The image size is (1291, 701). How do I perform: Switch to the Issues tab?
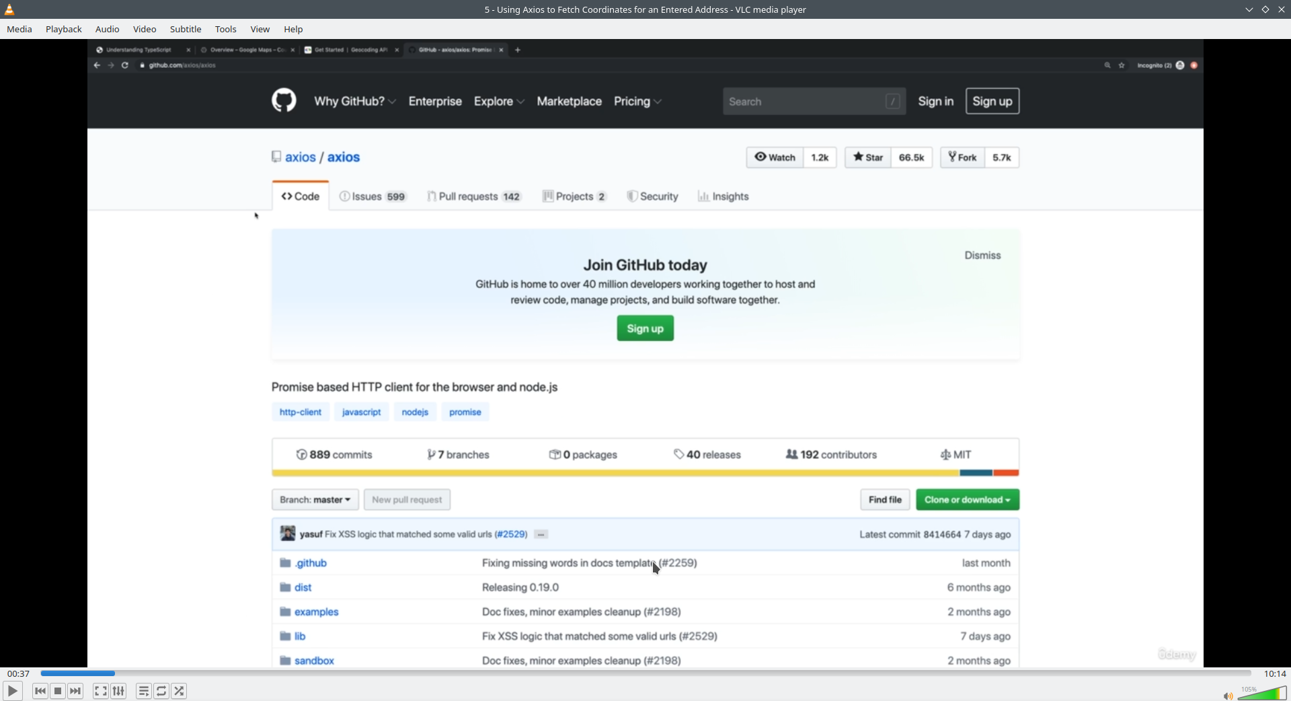[373, 196]
